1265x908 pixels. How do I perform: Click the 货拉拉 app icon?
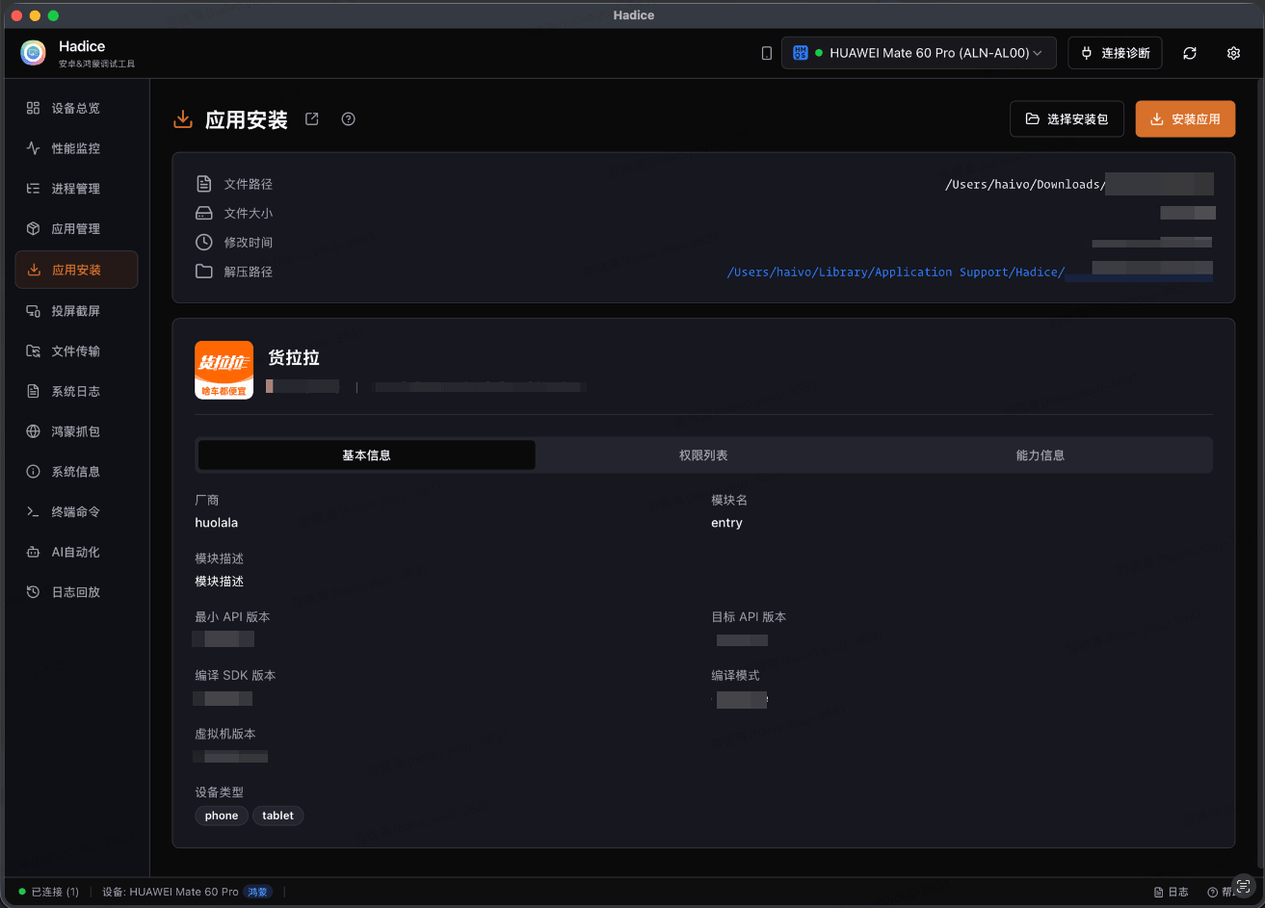pos(224,370)
